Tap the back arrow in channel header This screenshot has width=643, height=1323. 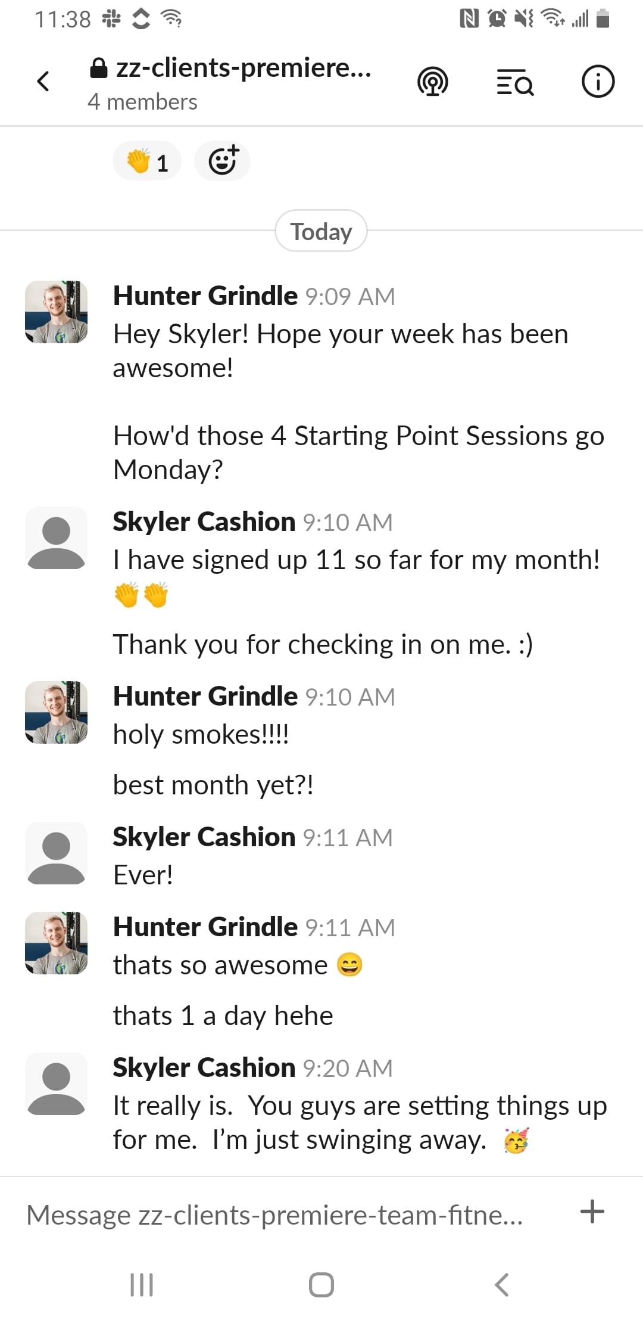(43, 81)
